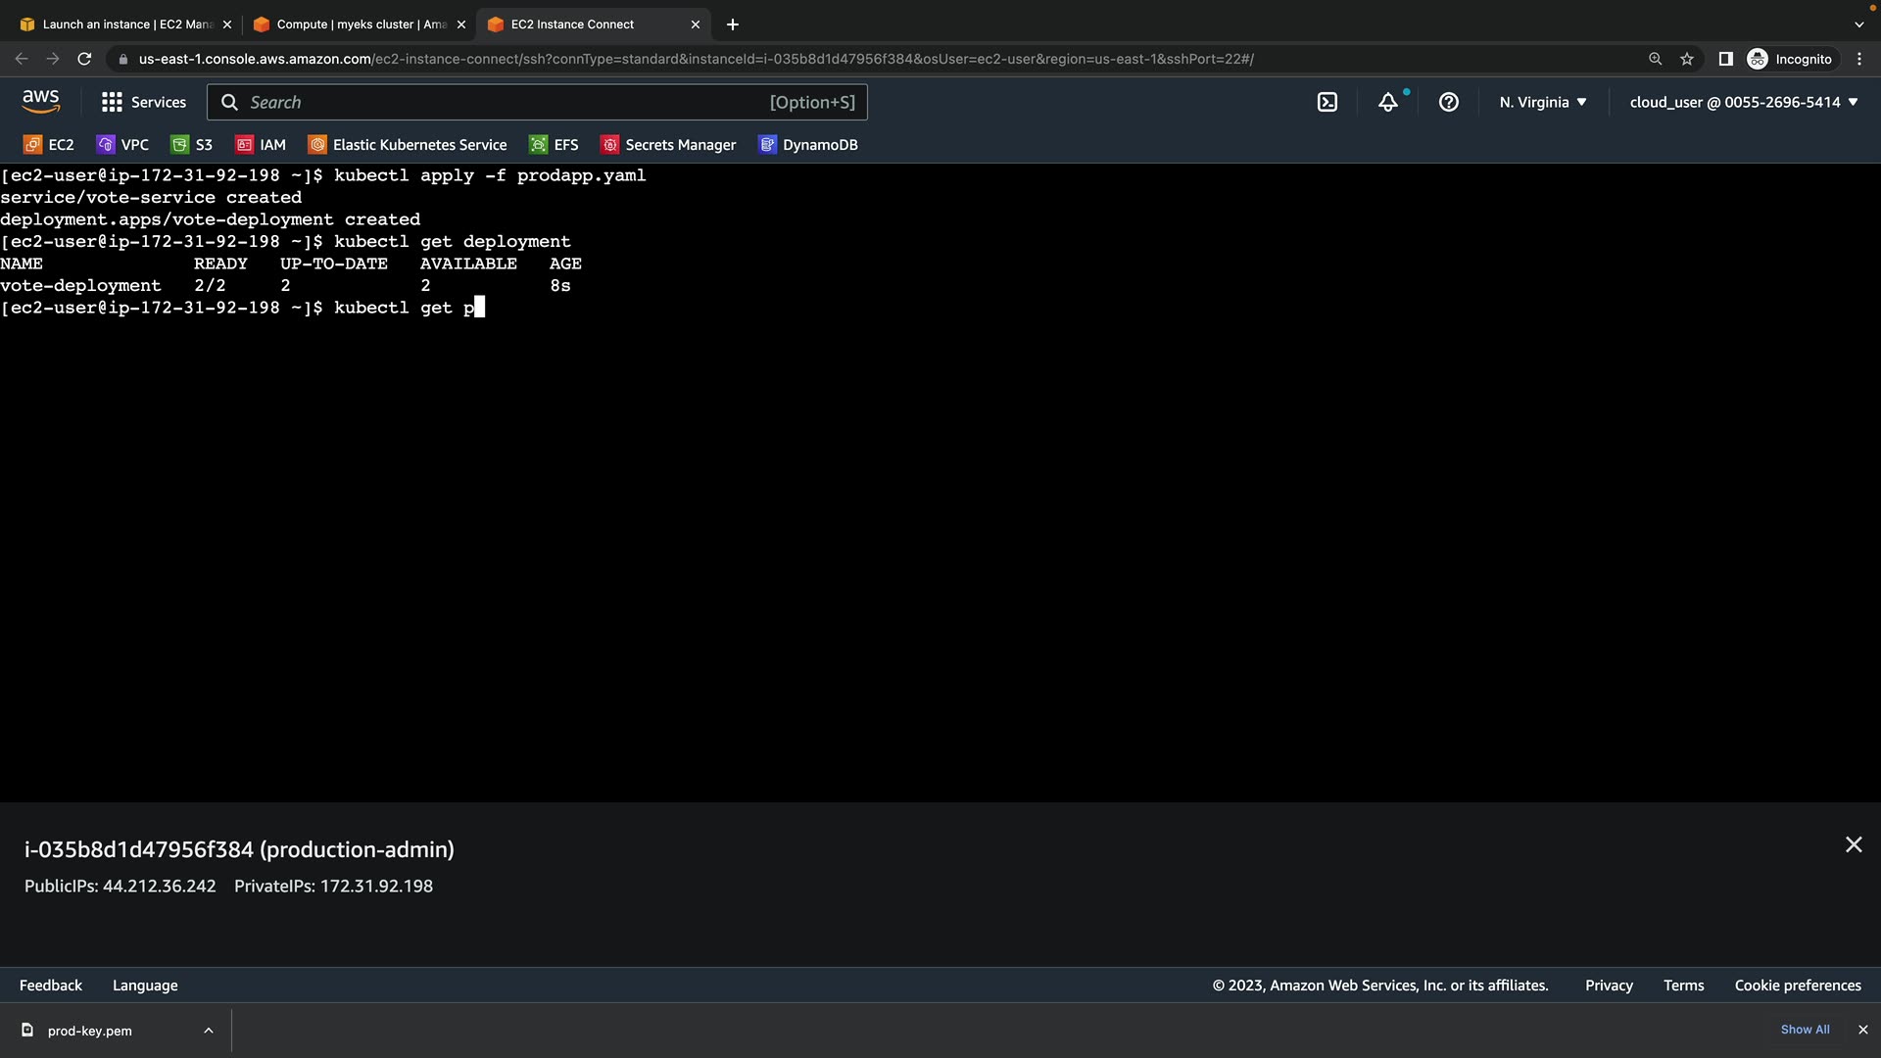Open Elastic Kubernetes Service shortcut
The width and height of the screenshot is (1881, 1058).
click(408, 145)
